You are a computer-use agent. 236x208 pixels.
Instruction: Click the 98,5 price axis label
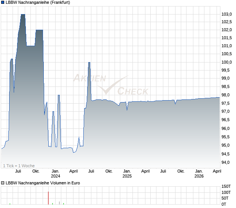point(226,86)
